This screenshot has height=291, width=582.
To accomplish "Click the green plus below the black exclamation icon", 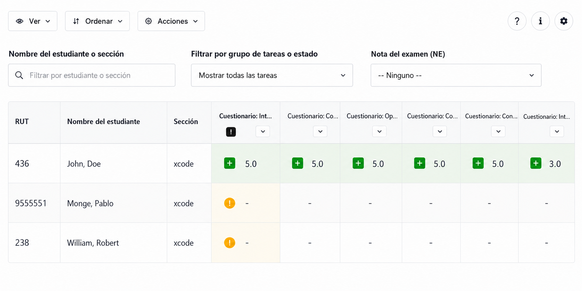I will [x=230, y=163].
